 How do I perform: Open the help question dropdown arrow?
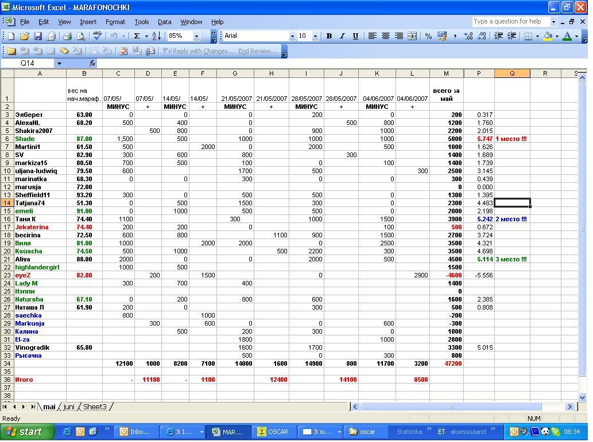click(553, 22)
